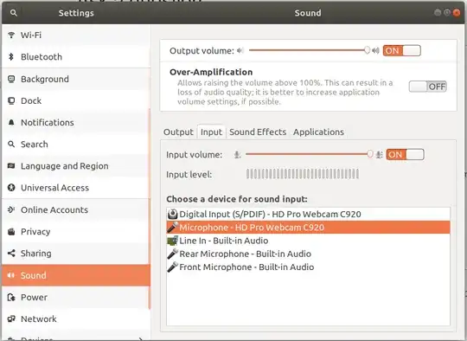
Task: Turn off the Input volume switch
Action: coord(405,155)
